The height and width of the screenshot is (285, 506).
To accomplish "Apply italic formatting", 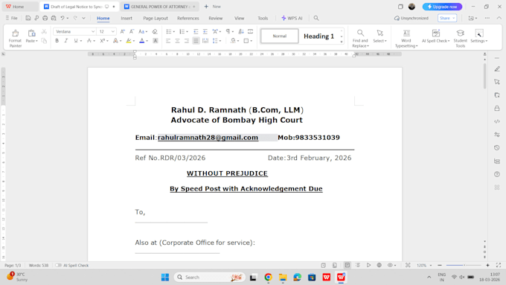I will [x=66, y=41].
